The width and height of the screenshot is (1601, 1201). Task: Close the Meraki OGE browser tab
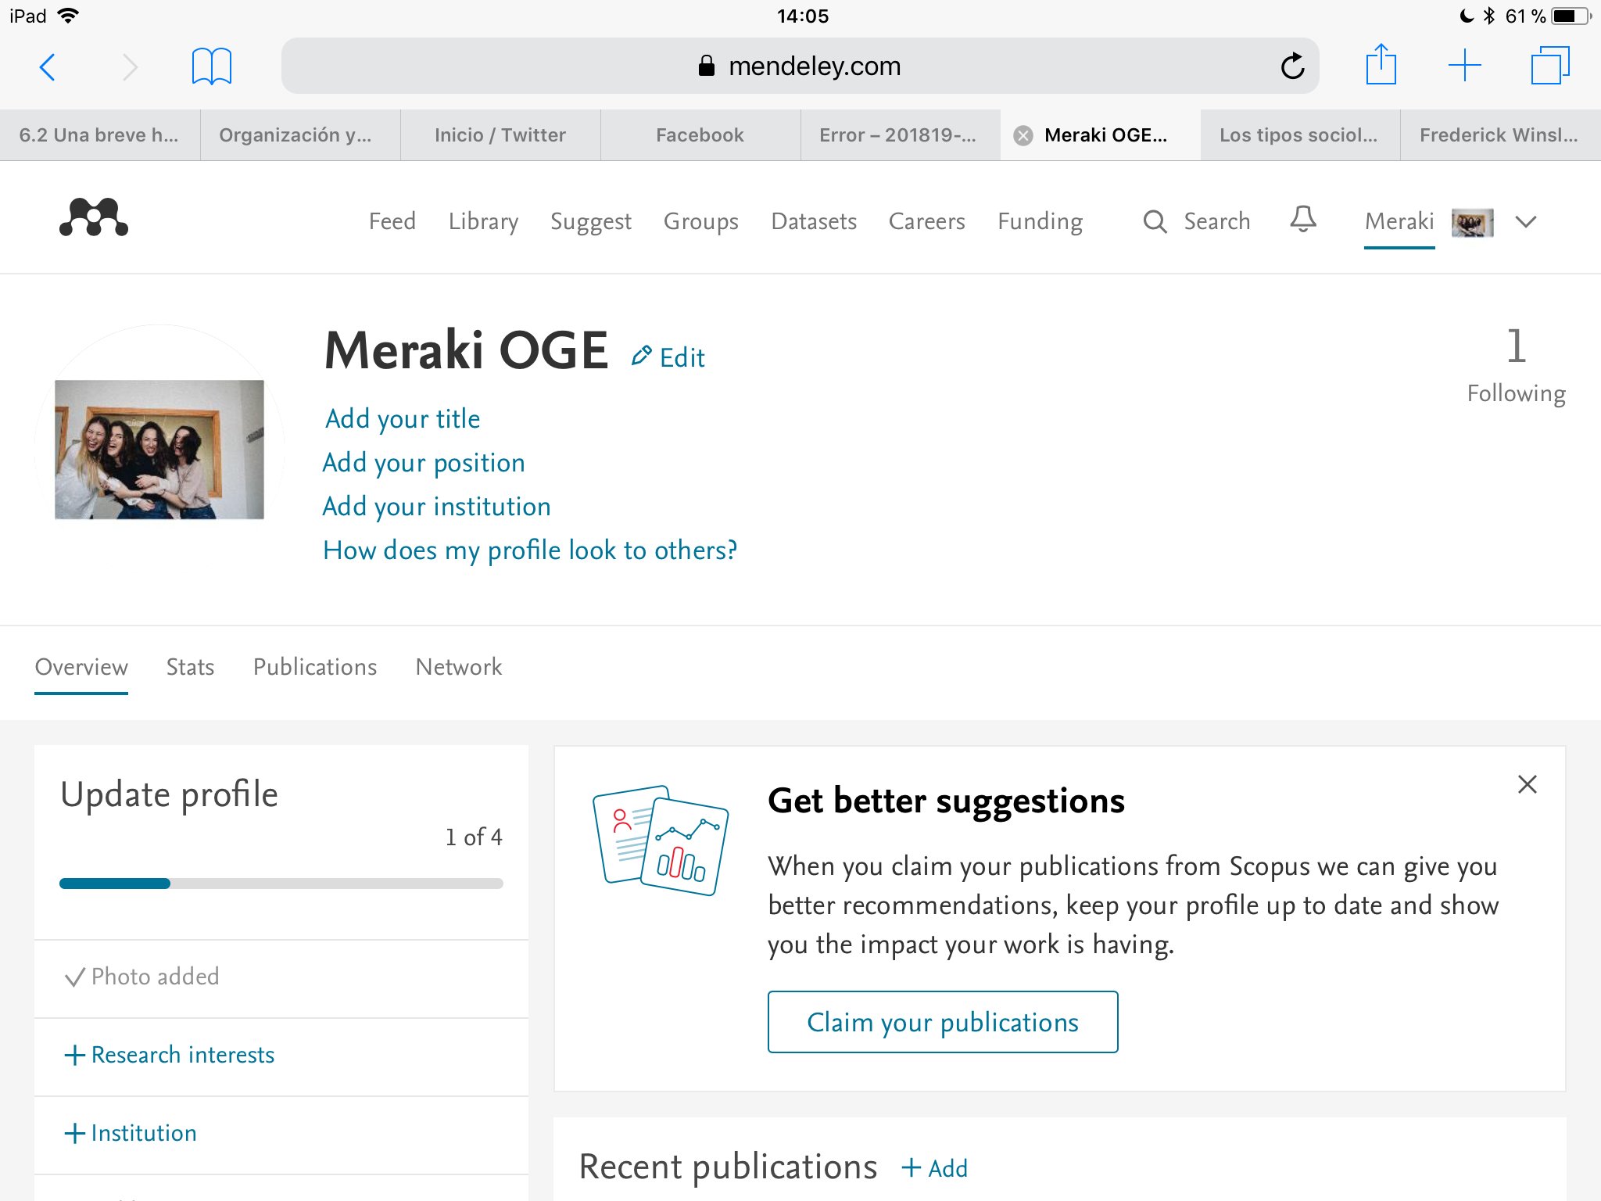pyautogui.click(x=1023, y=135)
